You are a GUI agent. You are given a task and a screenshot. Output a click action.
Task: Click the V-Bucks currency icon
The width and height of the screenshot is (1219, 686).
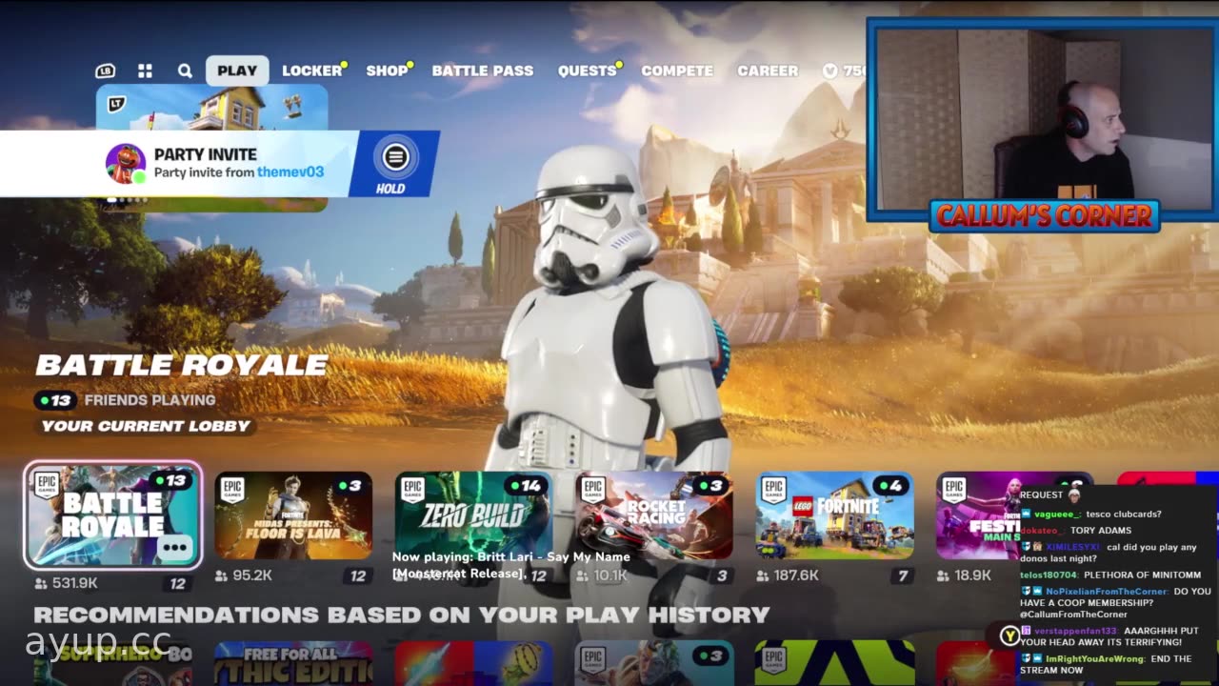pyautogui.click(x=829, y=71)
